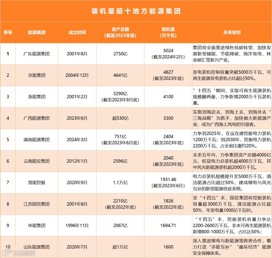Click the 2750亿 assets cell
Image resolution: width=272 pixels, height=258 pixels.
(x=120, y=54)
